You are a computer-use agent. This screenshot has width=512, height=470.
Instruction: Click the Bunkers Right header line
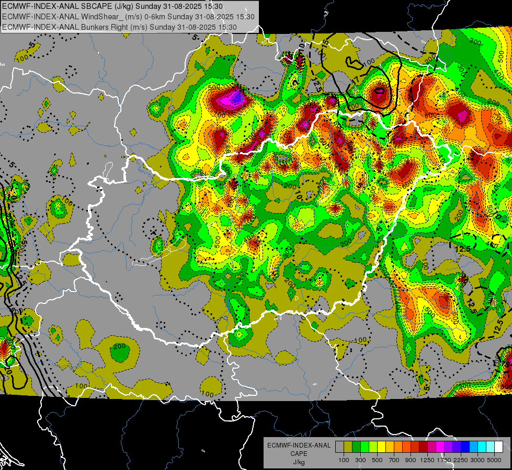coord(120,27)
